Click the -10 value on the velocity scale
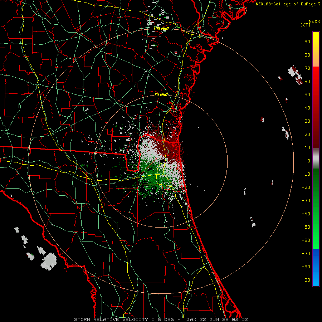The width and height of the screenshot is (322, 322). (306, 174)
